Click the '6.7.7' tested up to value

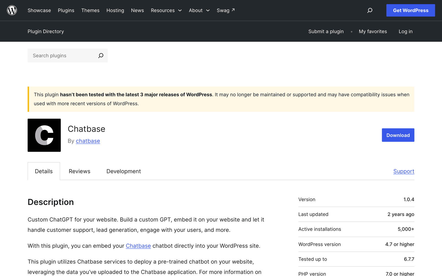409,259
